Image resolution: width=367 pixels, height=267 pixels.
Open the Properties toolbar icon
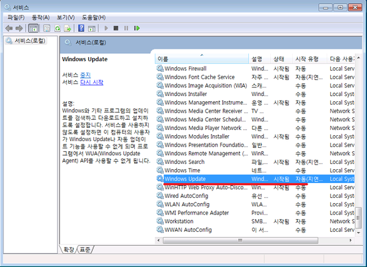coord(47,28)
